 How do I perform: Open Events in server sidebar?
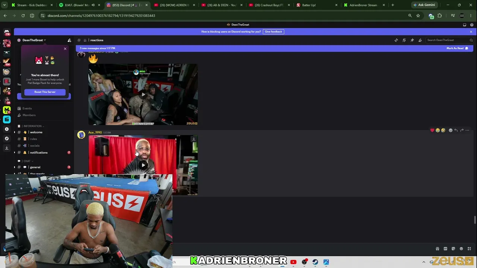pos(44,108)
